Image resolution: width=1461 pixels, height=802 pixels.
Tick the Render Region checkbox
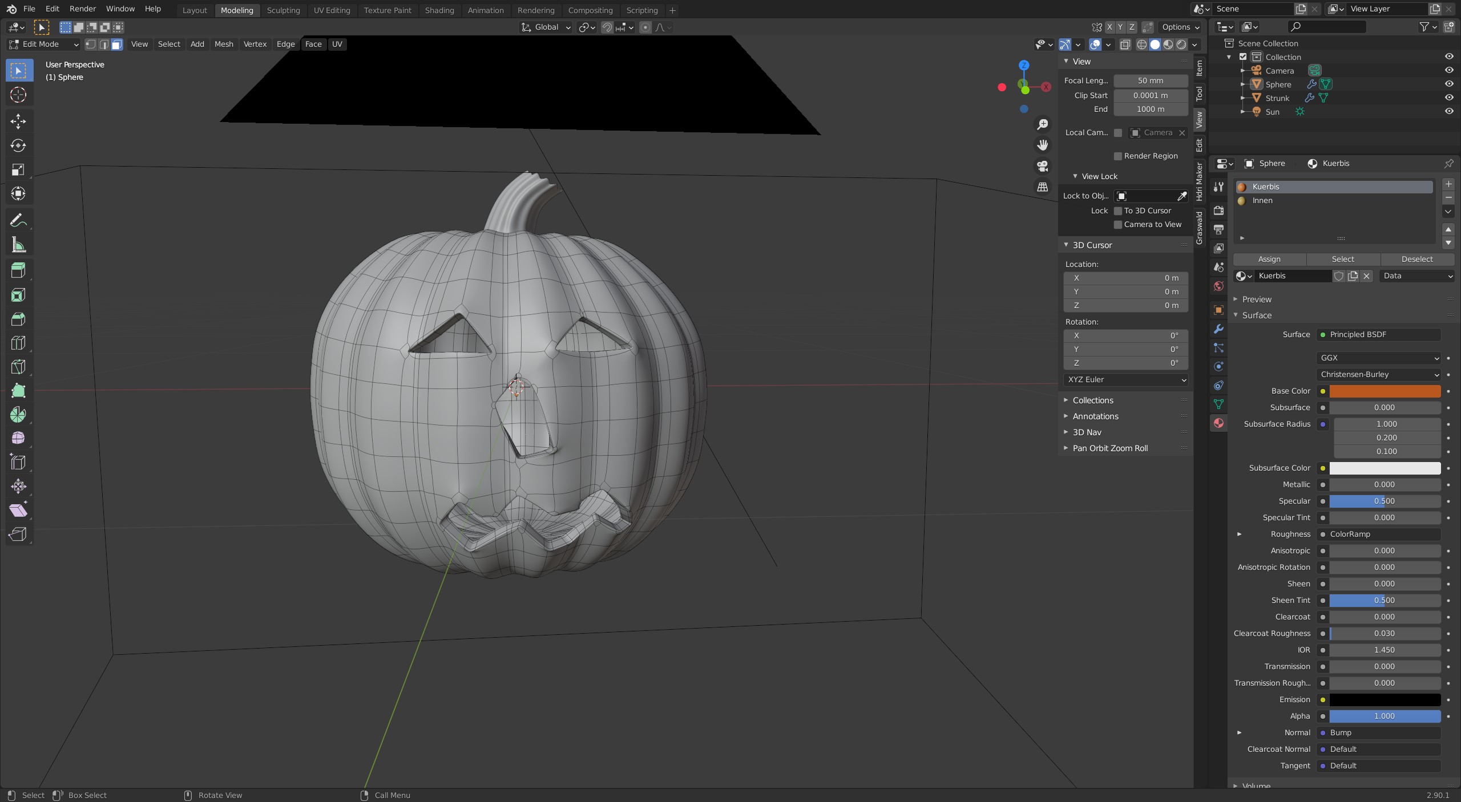click(1118, 156)
